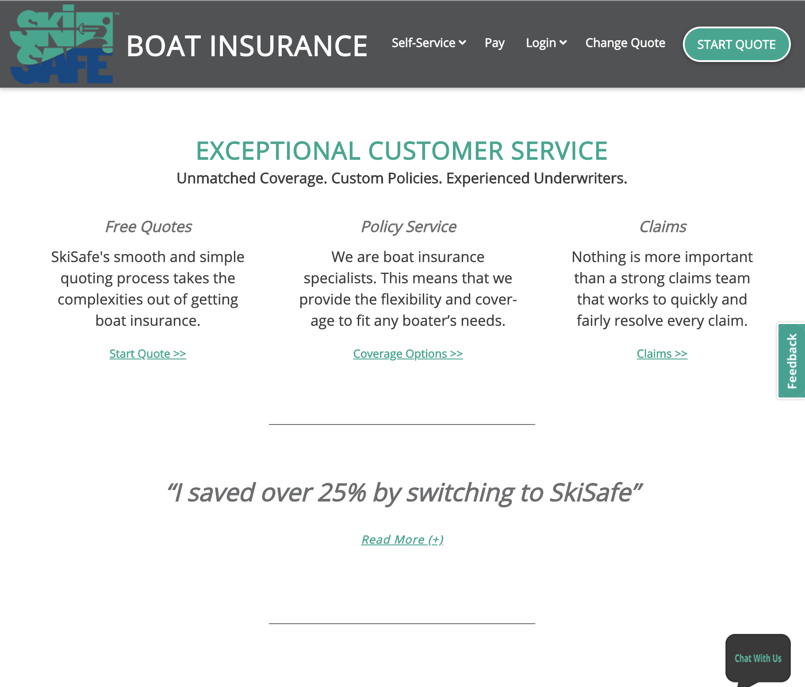Select Change Quote in navigation

pos(625,43)
